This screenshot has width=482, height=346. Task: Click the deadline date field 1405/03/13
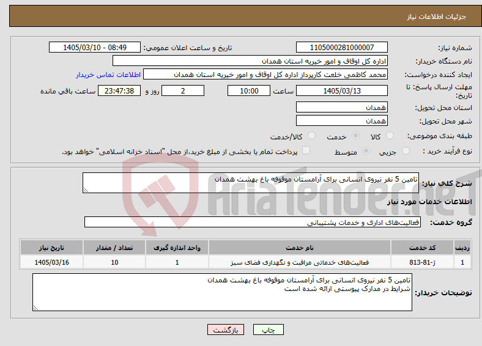341,90
